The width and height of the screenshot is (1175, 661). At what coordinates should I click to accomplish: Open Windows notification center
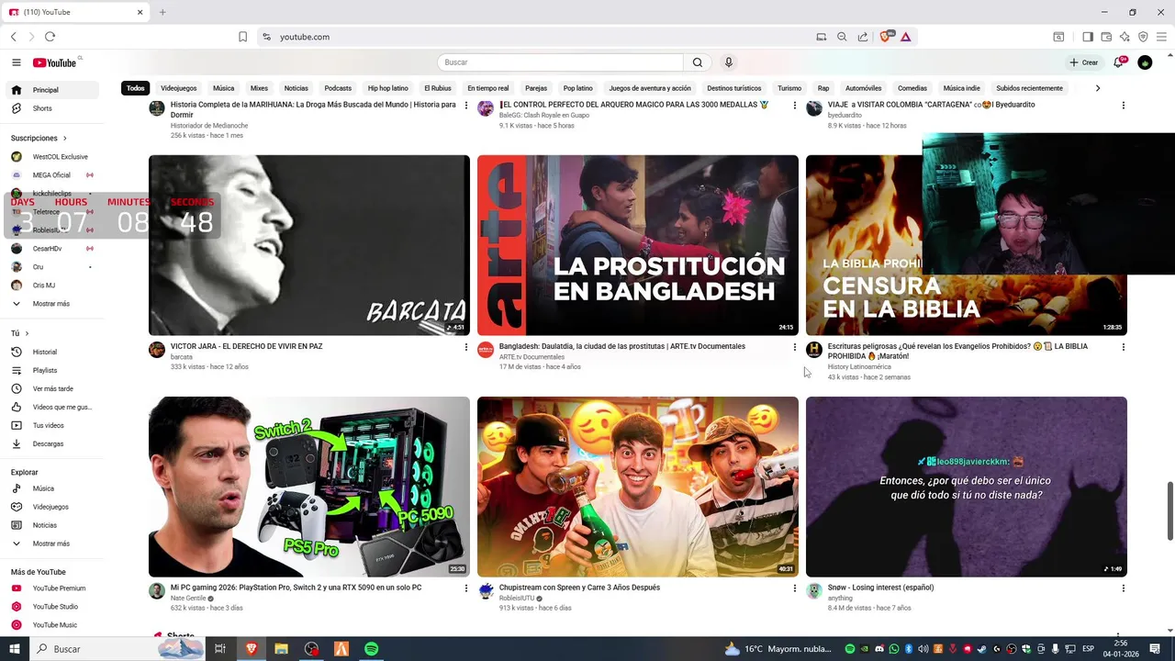coord(1153,649)
